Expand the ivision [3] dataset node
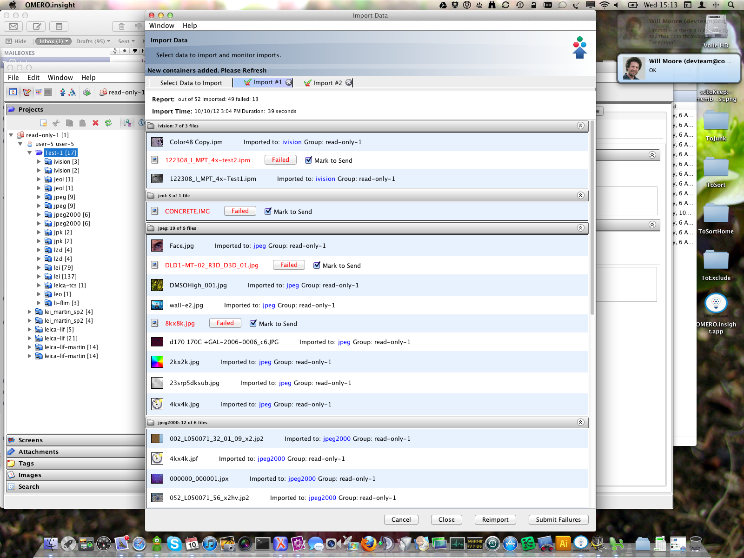The image size is (744, 558). (x=39, y=161)
